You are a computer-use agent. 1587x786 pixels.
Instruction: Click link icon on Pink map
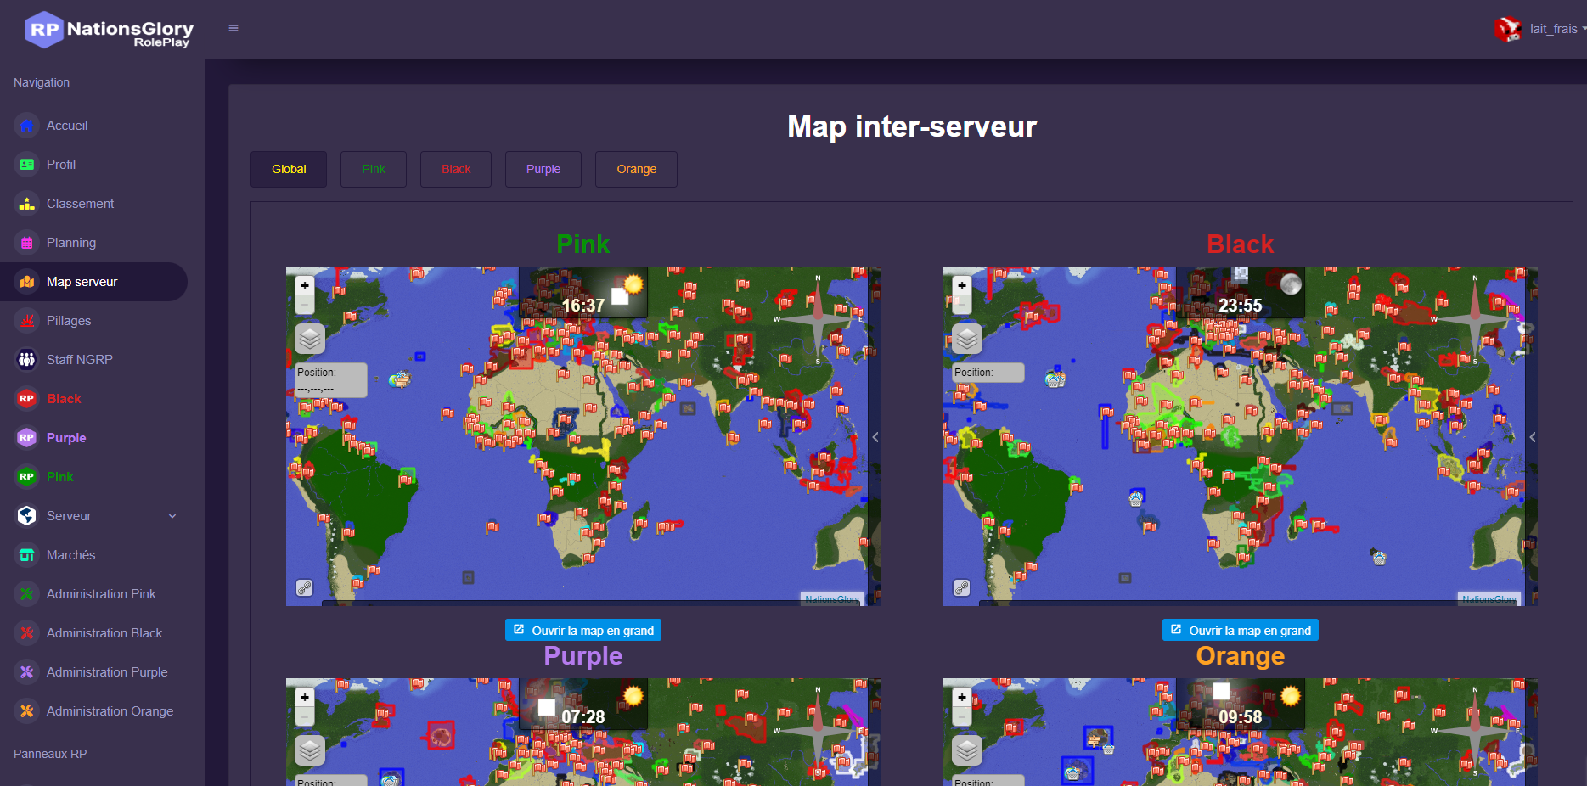(x=304, y=587)
